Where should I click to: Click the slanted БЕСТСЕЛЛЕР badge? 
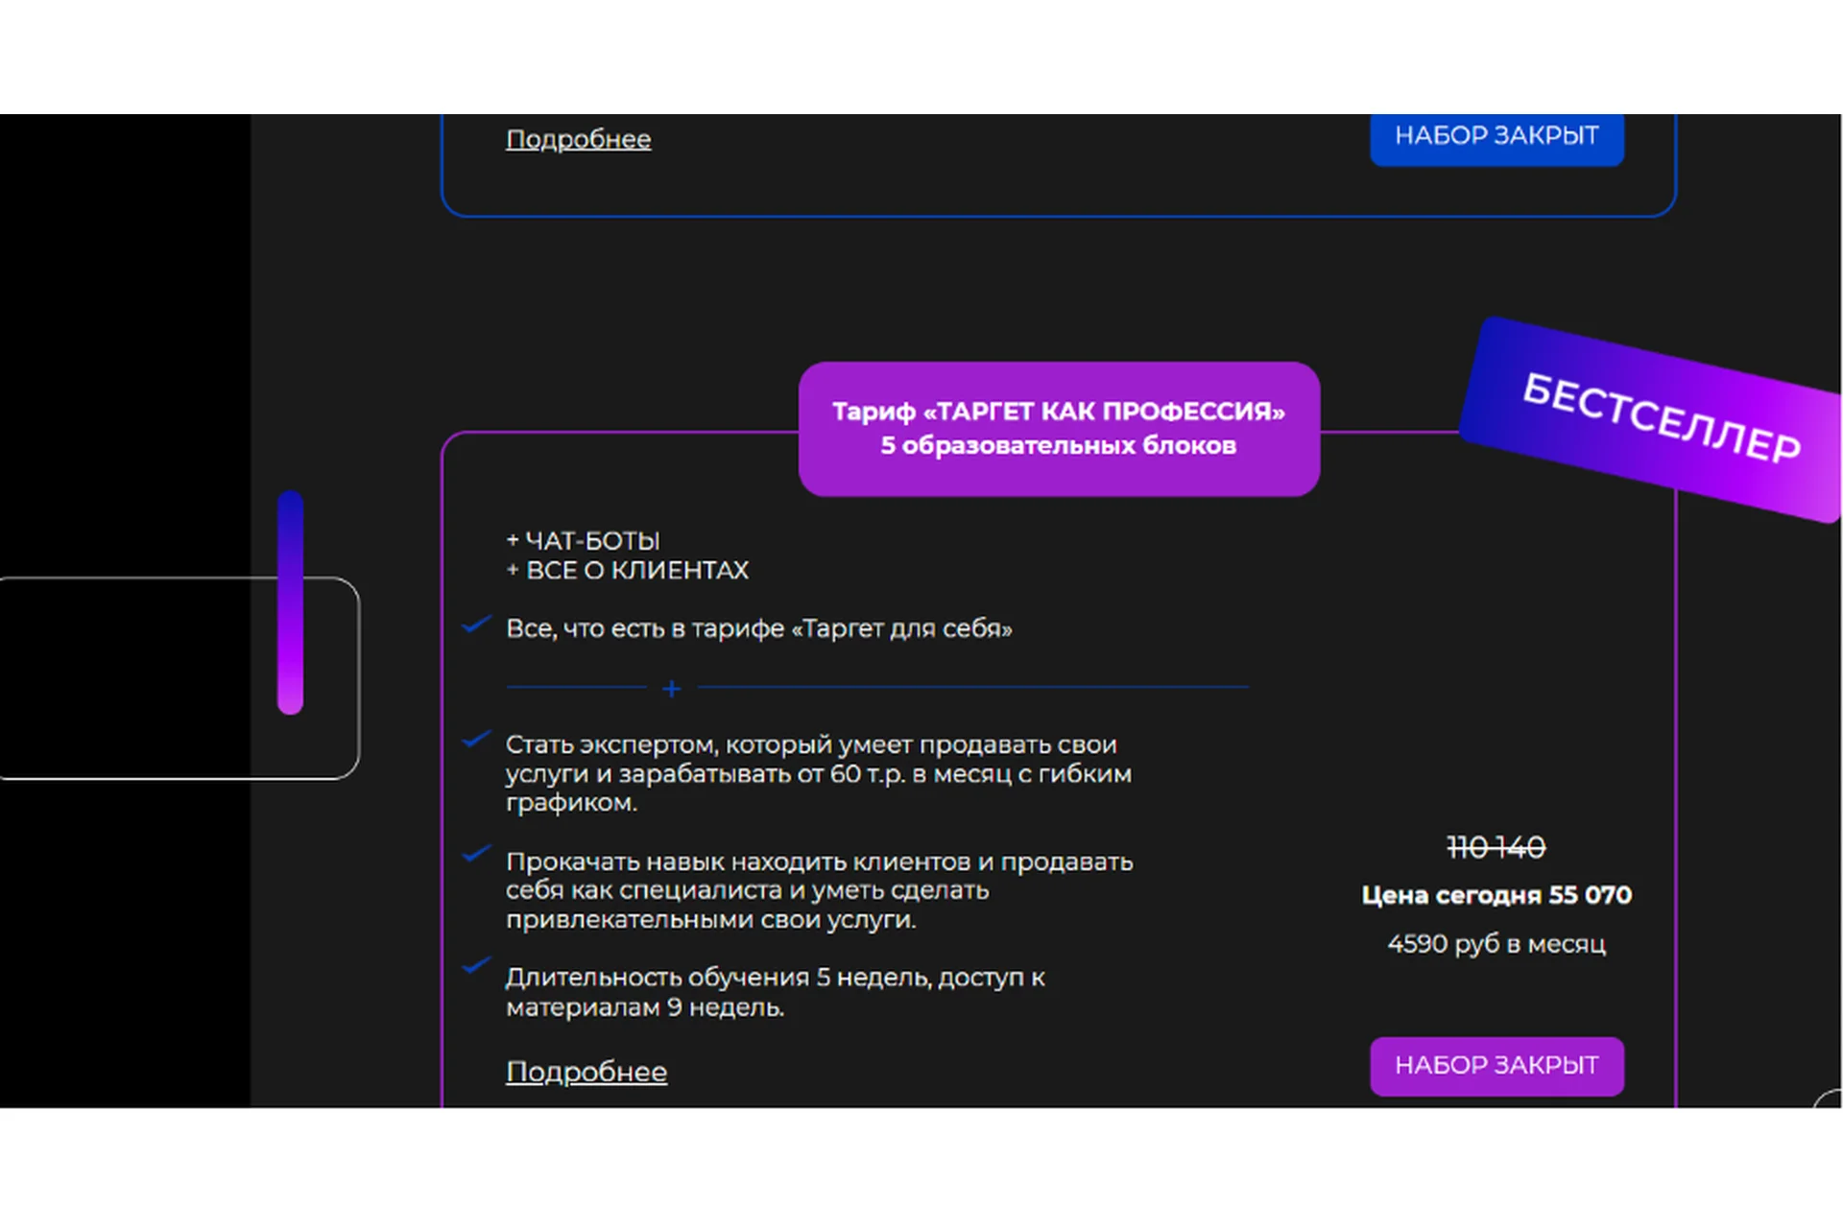click(1661, 419)
